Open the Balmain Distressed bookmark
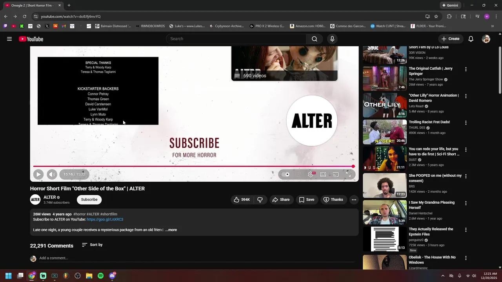 113,26
